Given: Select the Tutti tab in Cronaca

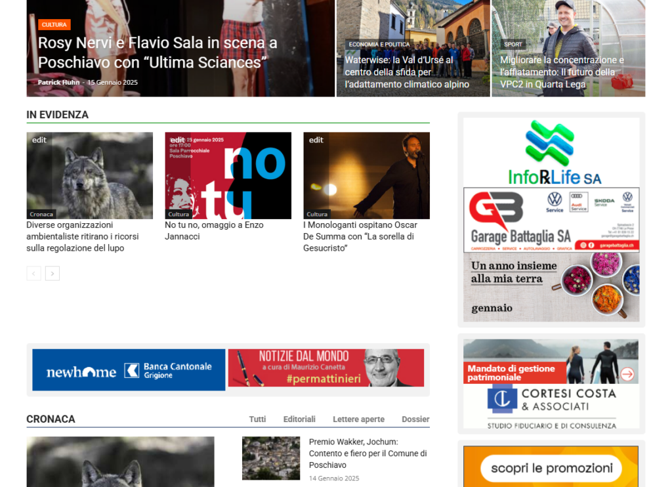Looking at the screenshot, I should pyautogui.click(x=257, y=419).
